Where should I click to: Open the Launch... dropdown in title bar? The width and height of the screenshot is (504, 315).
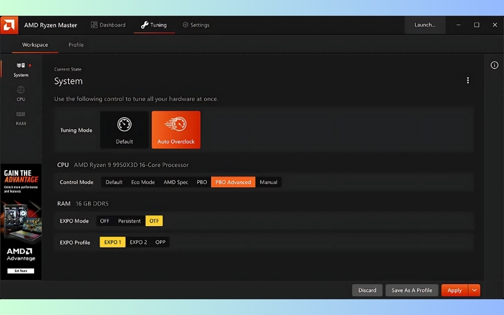coord(425,25)
